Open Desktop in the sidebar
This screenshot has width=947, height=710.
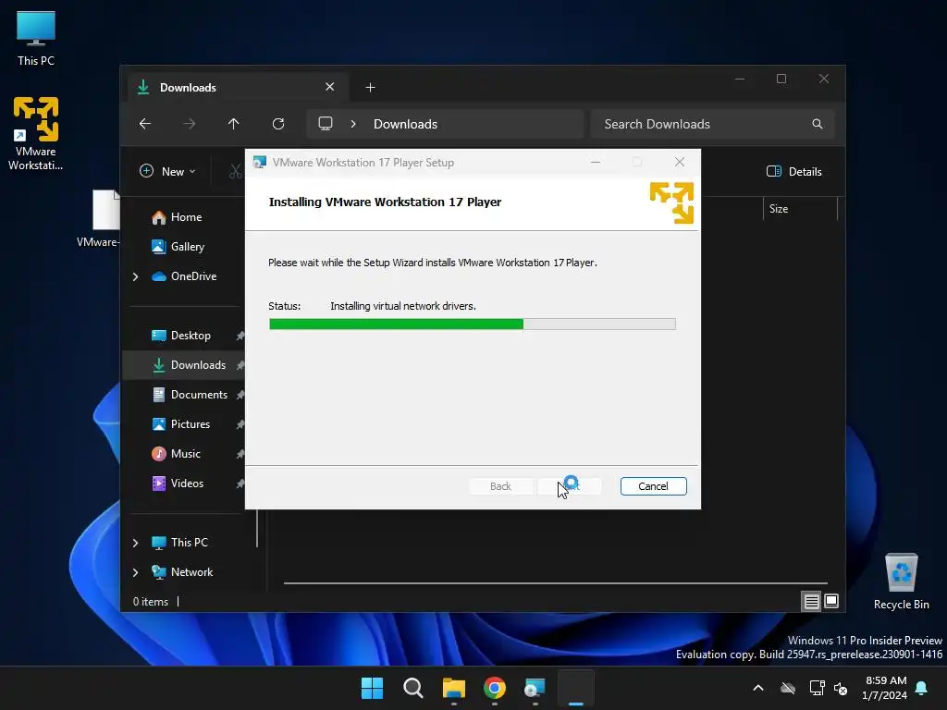[190, 335]
